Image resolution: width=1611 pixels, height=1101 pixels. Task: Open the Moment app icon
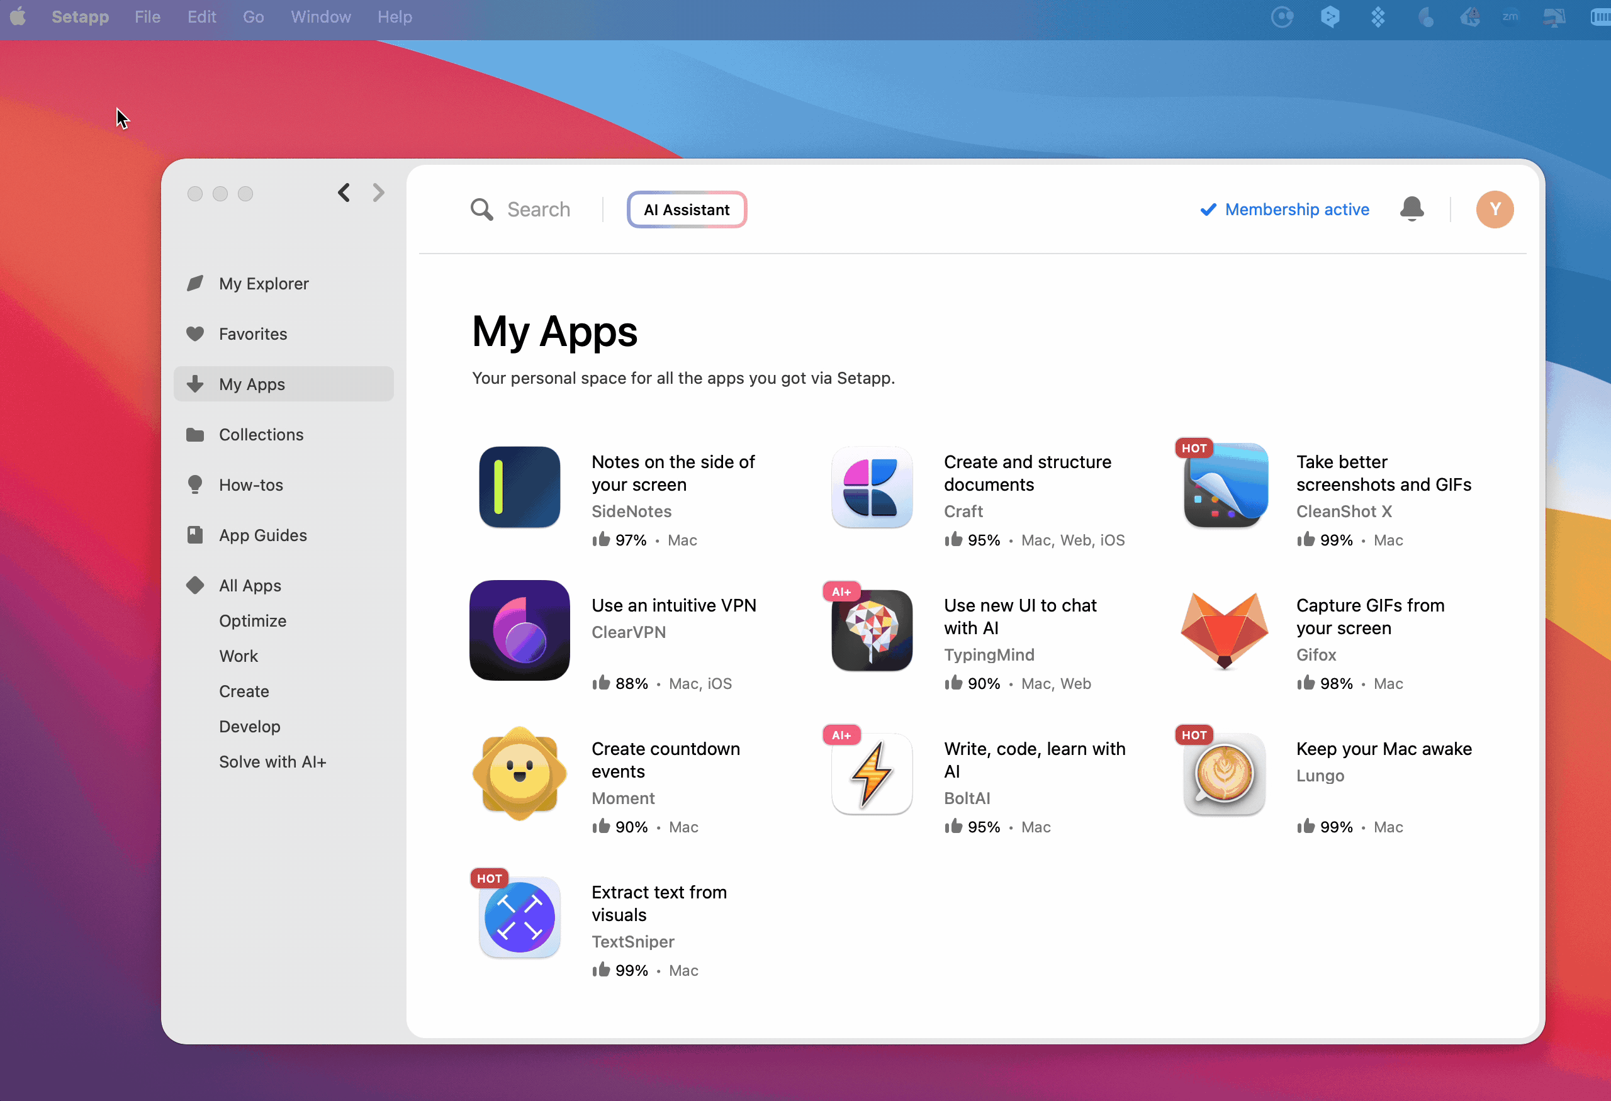tap(519, 773)
